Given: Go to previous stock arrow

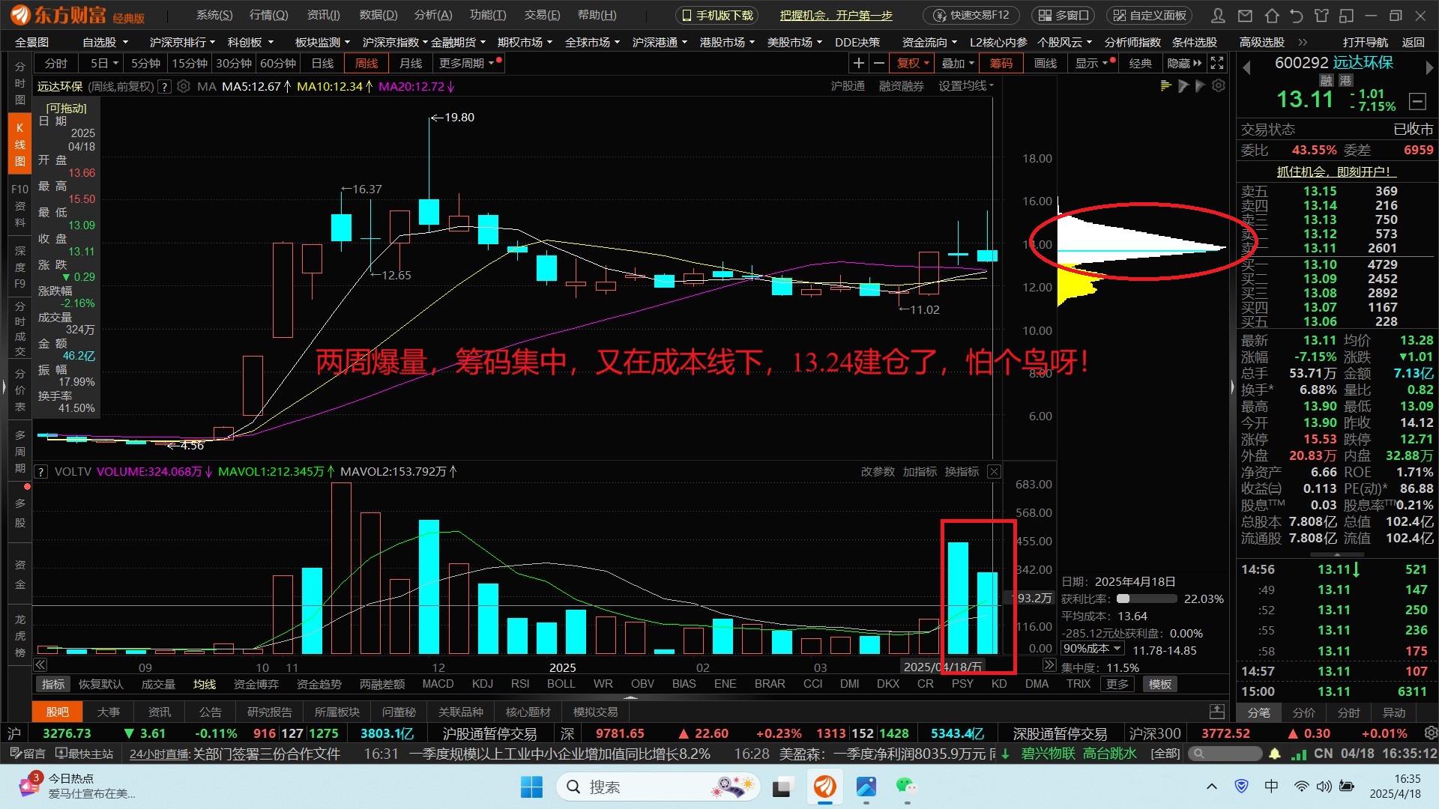Looking at the screenshot, I should tap(1247, 68).
